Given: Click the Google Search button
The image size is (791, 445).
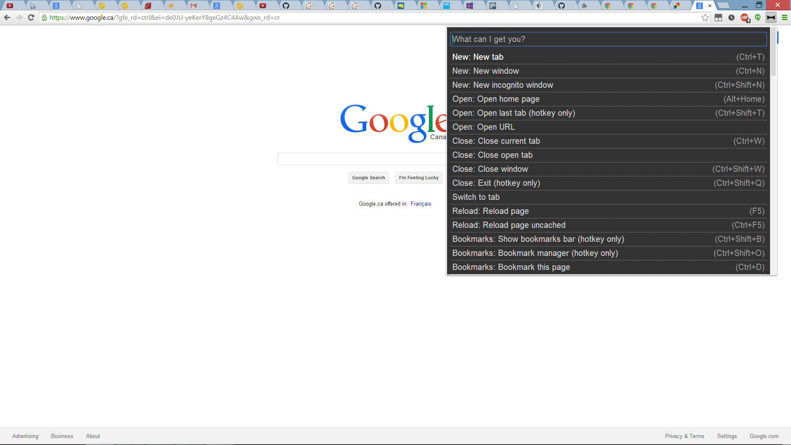Looking at the screenshot, I should click(368, 178).
